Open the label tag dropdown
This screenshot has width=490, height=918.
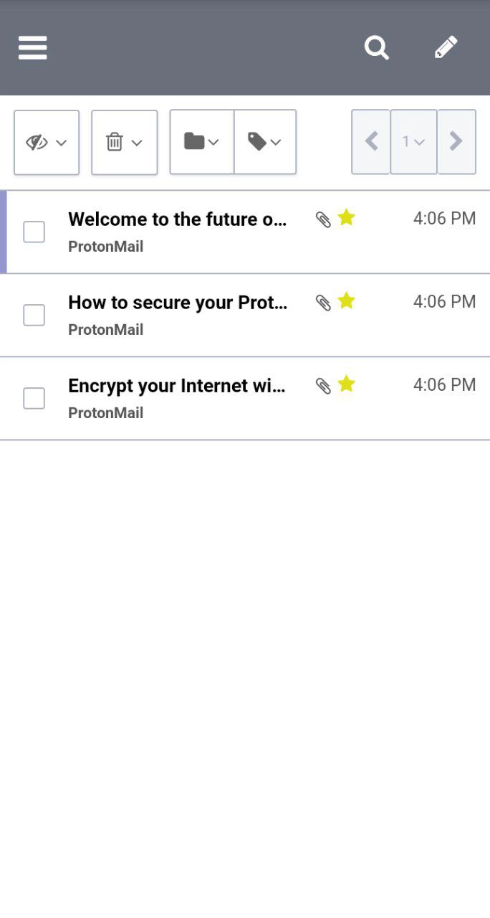(x=265, y=142)
